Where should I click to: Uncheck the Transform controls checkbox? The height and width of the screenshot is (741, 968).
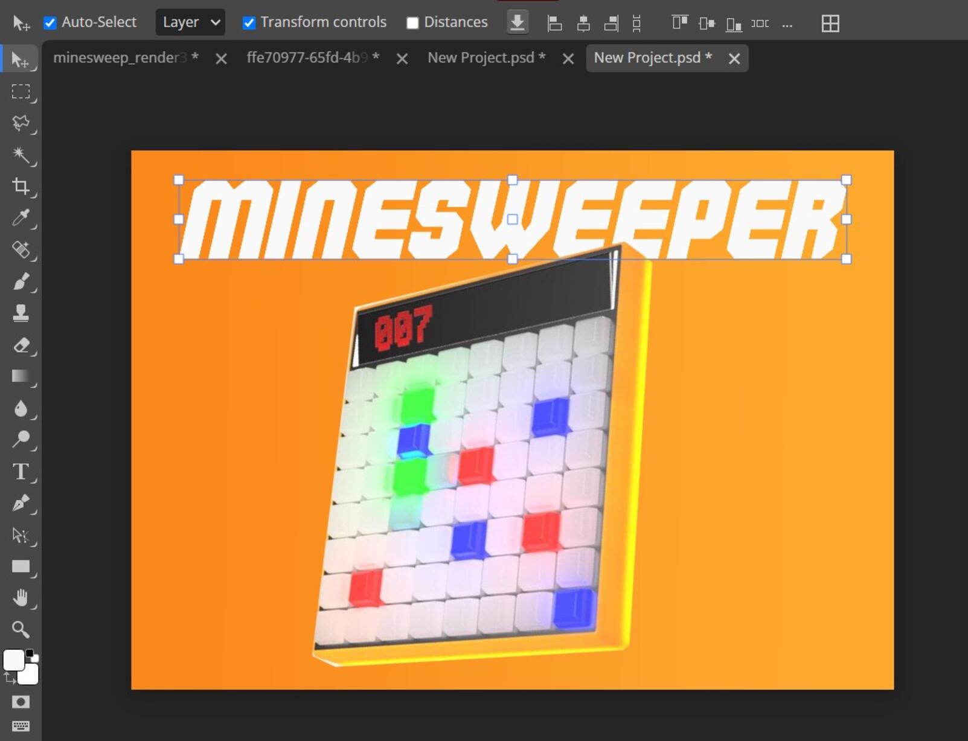249,23
